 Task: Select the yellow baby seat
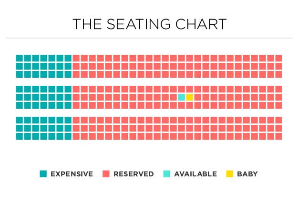pyautogui.click(x=189, y=97)
